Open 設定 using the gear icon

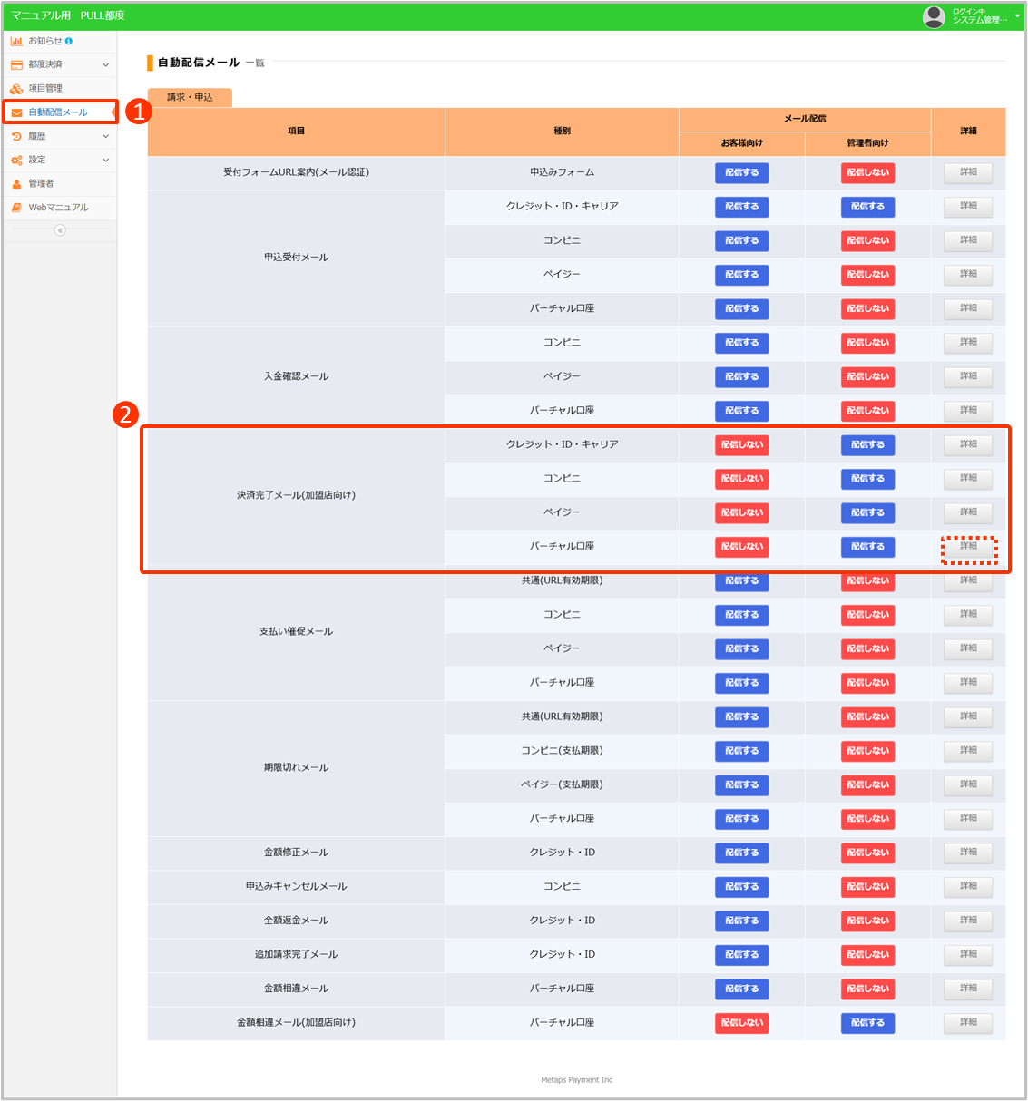click(x=15, y=160)
